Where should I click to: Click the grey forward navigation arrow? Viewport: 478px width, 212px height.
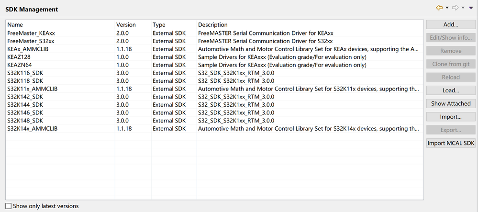click(455, 8)
